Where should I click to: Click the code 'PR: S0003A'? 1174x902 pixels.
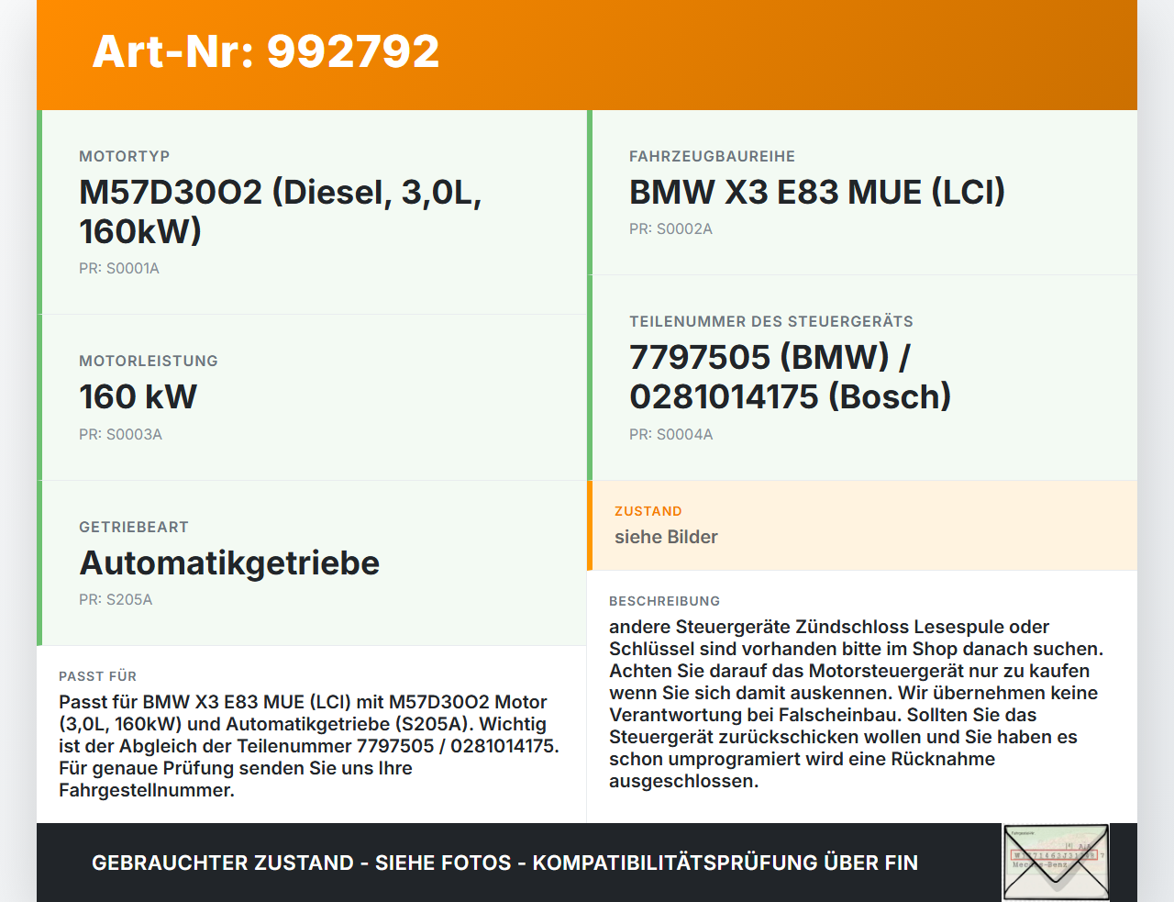pyautogui.click(x=120, y=434)
